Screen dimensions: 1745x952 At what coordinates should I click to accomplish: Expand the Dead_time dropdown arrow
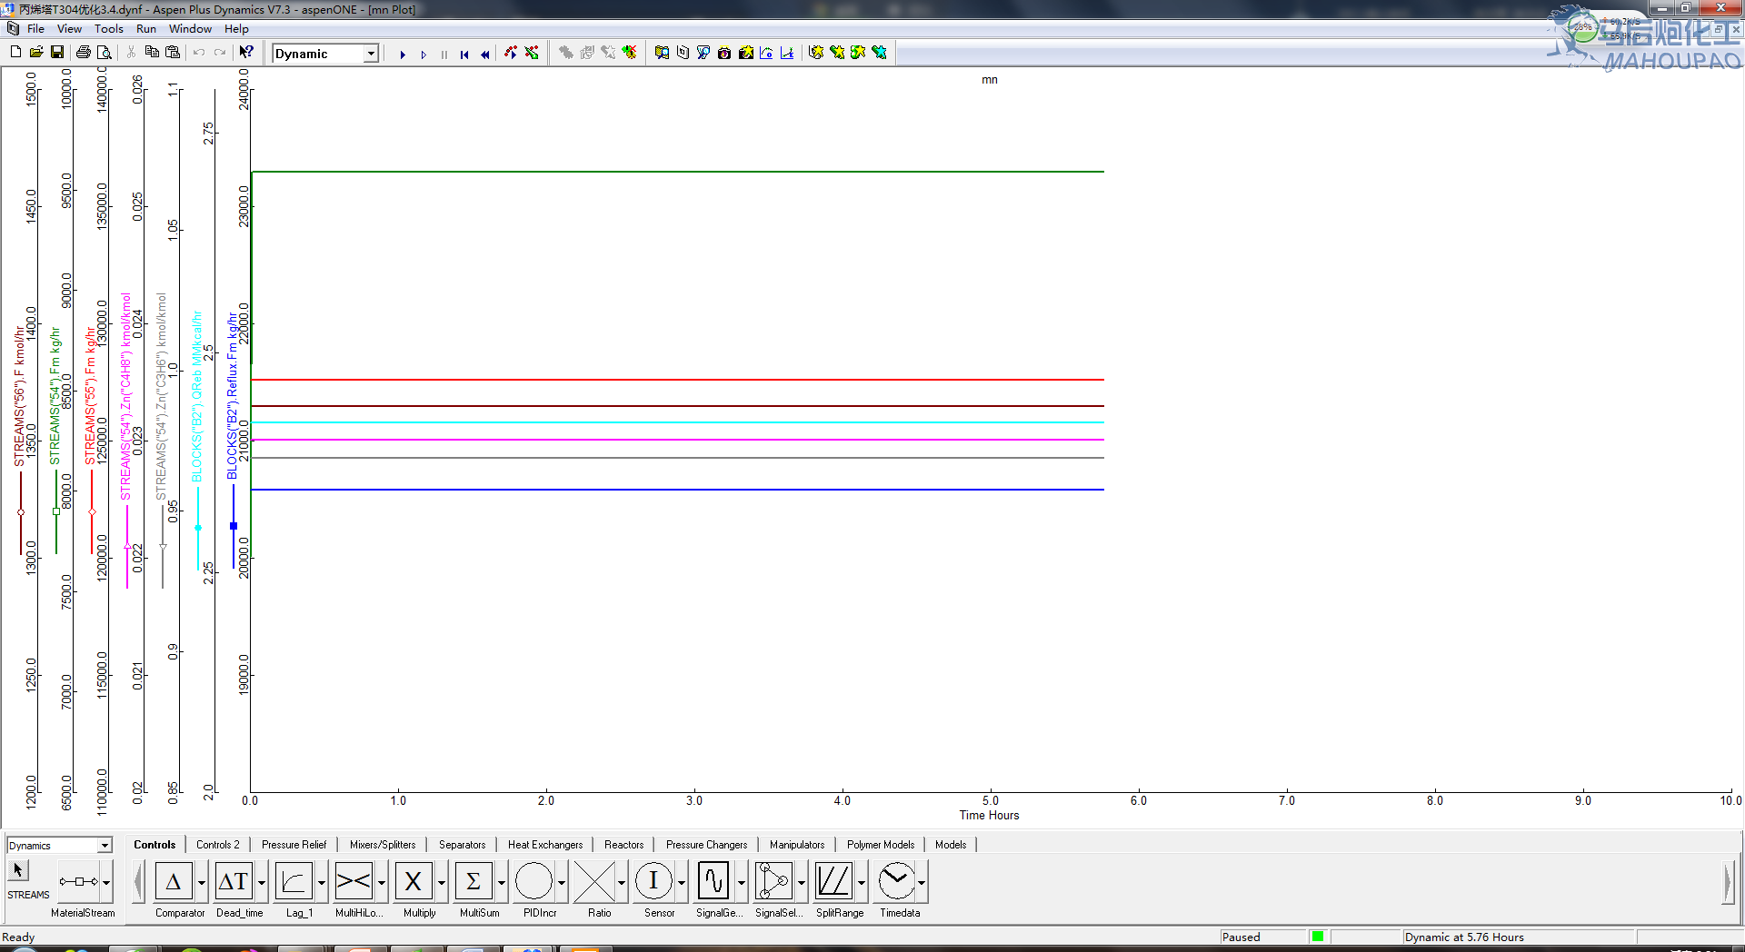261,882
